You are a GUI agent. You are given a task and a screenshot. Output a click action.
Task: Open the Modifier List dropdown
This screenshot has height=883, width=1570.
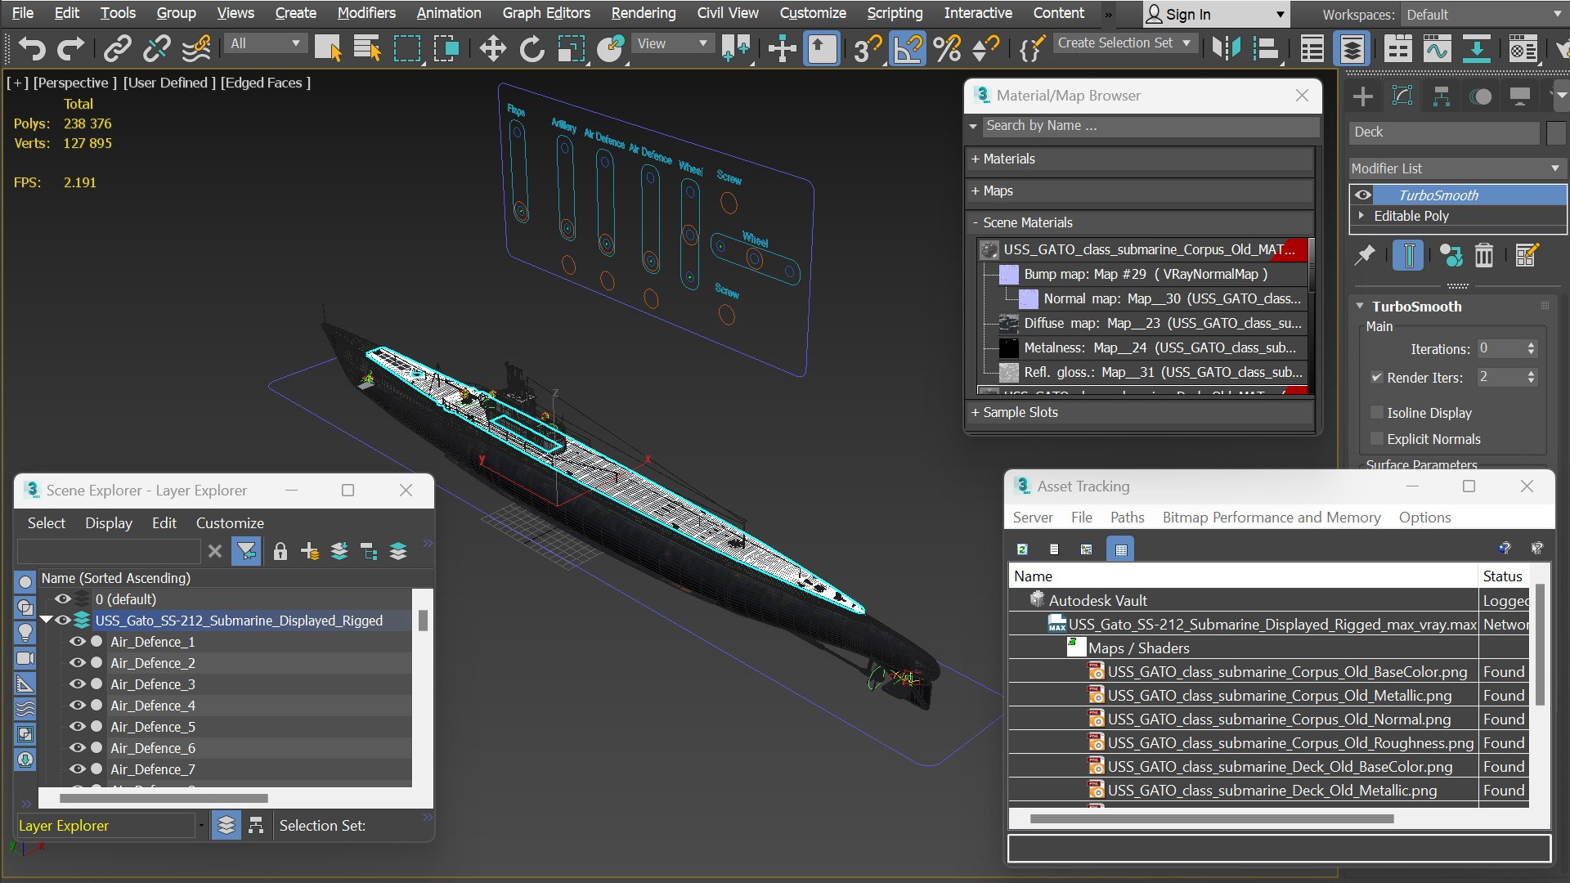(x=1456, y=168)
